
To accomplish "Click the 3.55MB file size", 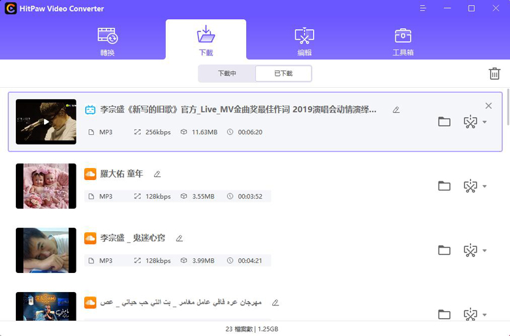I will tap(203, 197).
